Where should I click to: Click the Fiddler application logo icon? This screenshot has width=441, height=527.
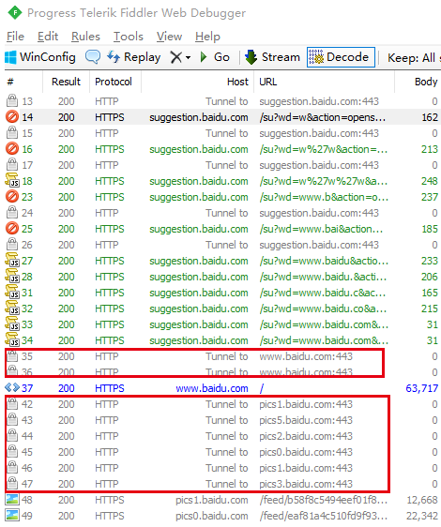tap(15, 13)
